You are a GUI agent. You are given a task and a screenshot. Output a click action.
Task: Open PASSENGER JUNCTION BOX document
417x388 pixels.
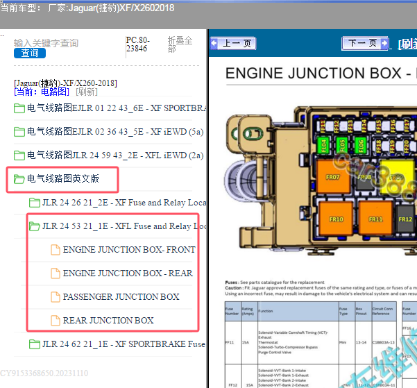click(x=115, y=297)
